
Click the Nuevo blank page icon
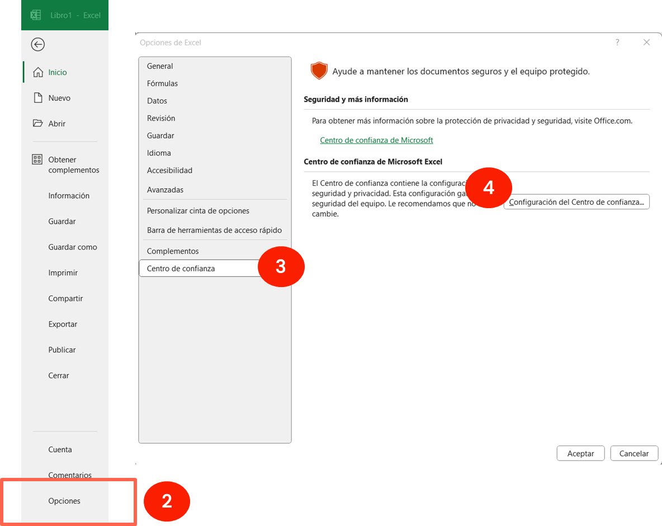coord(38,98)
